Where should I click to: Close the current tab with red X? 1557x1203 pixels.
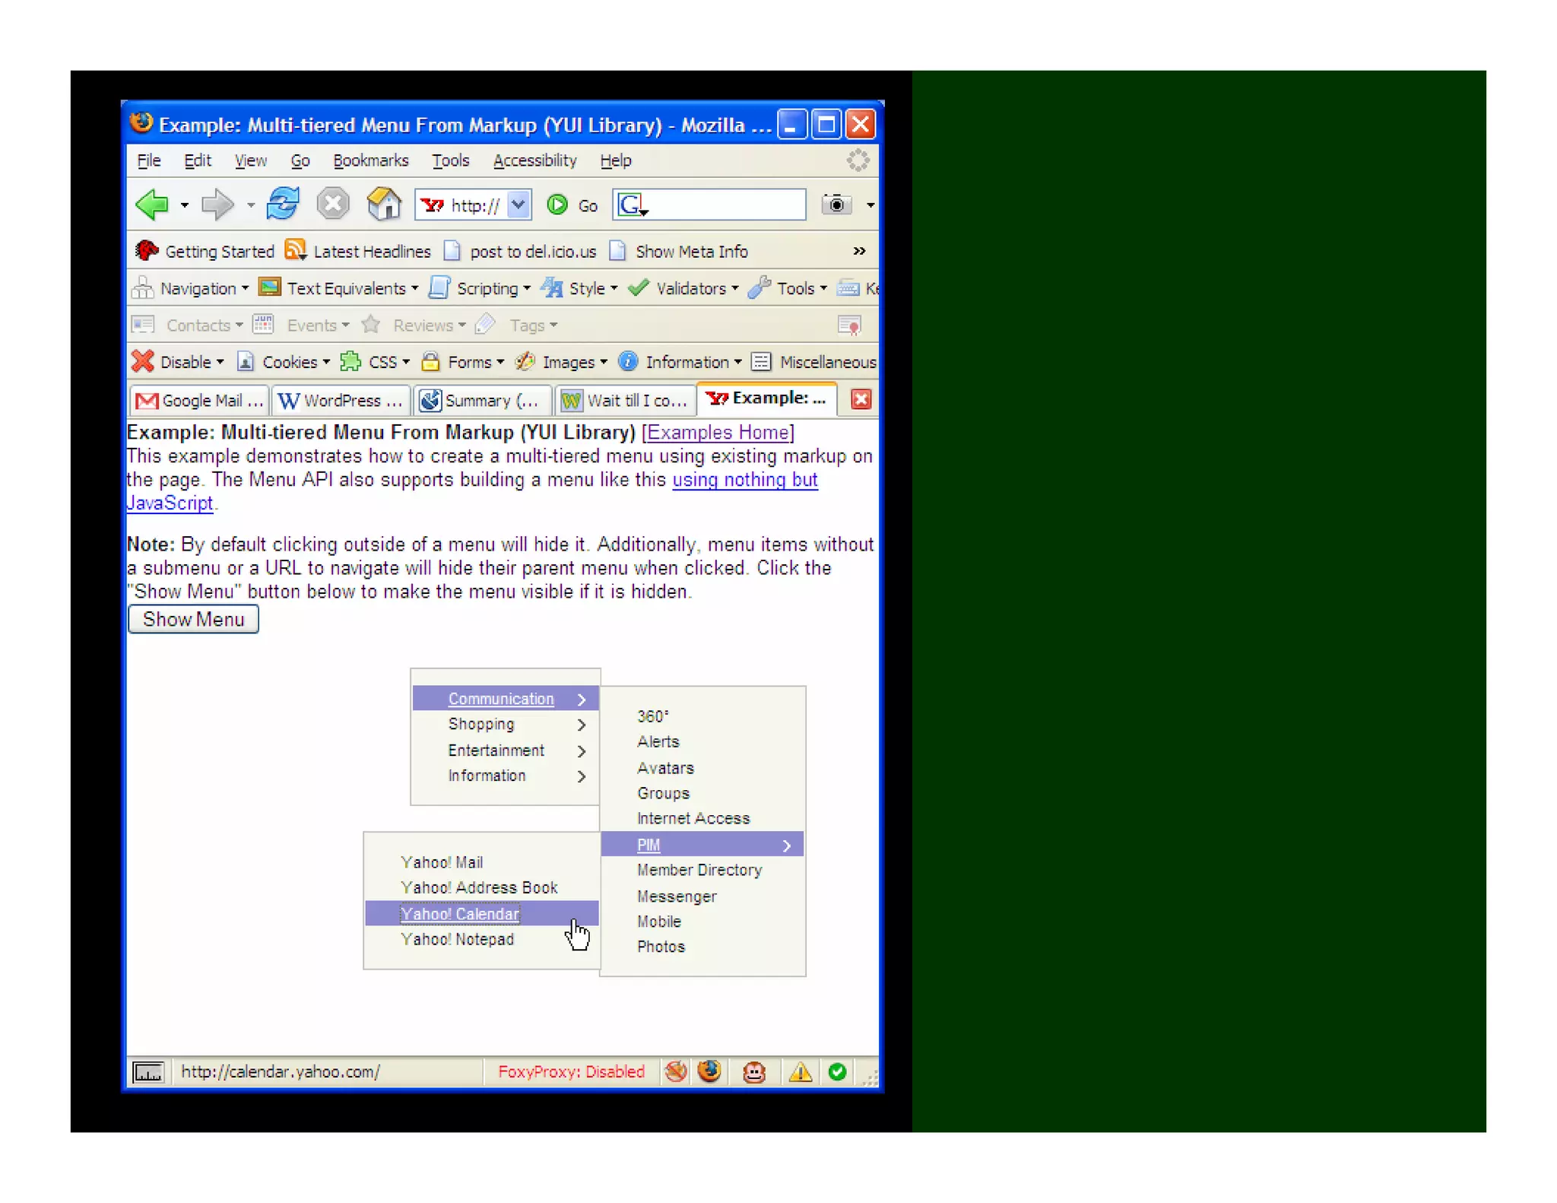pyautogui.click(x=861, y=399)
